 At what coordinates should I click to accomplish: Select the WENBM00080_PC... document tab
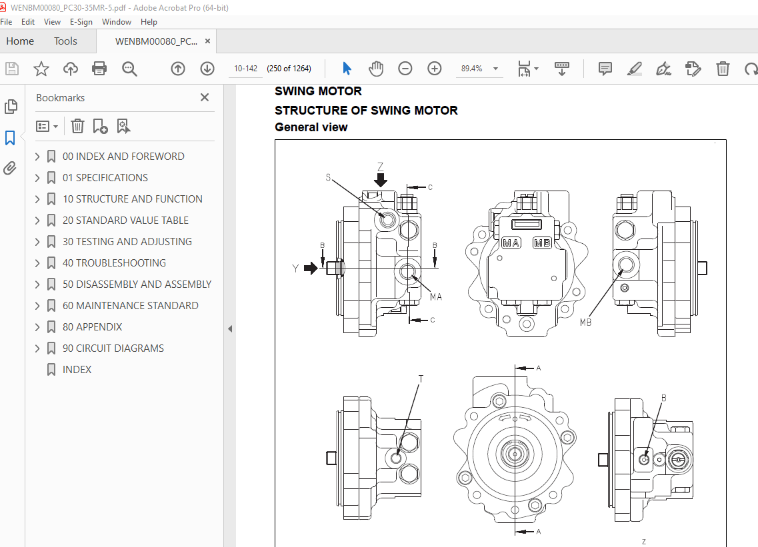pyautogui.click(x=155, y=41)
